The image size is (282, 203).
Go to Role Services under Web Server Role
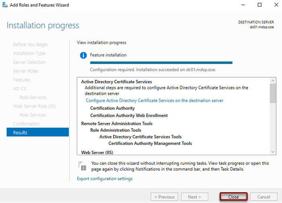[33, 115]
